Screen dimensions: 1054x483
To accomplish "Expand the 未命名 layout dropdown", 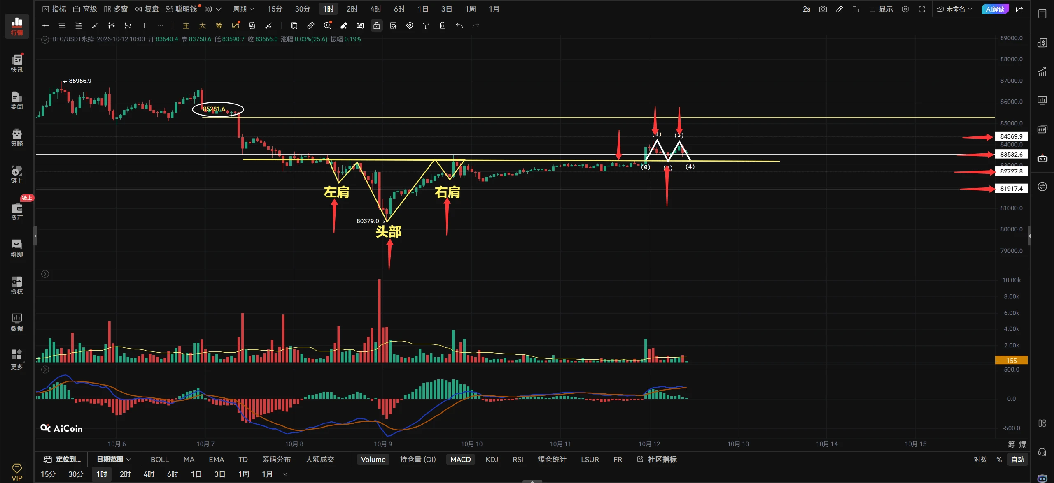I will click(x=954, y=9).
